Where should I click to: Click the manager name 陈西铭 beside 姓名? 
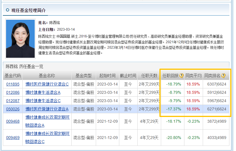tap(55, 23)
